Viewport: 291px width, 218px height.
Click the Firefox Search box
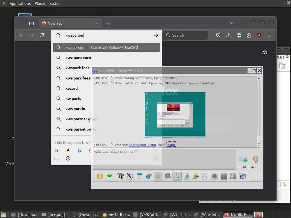(x=185, y=35)
